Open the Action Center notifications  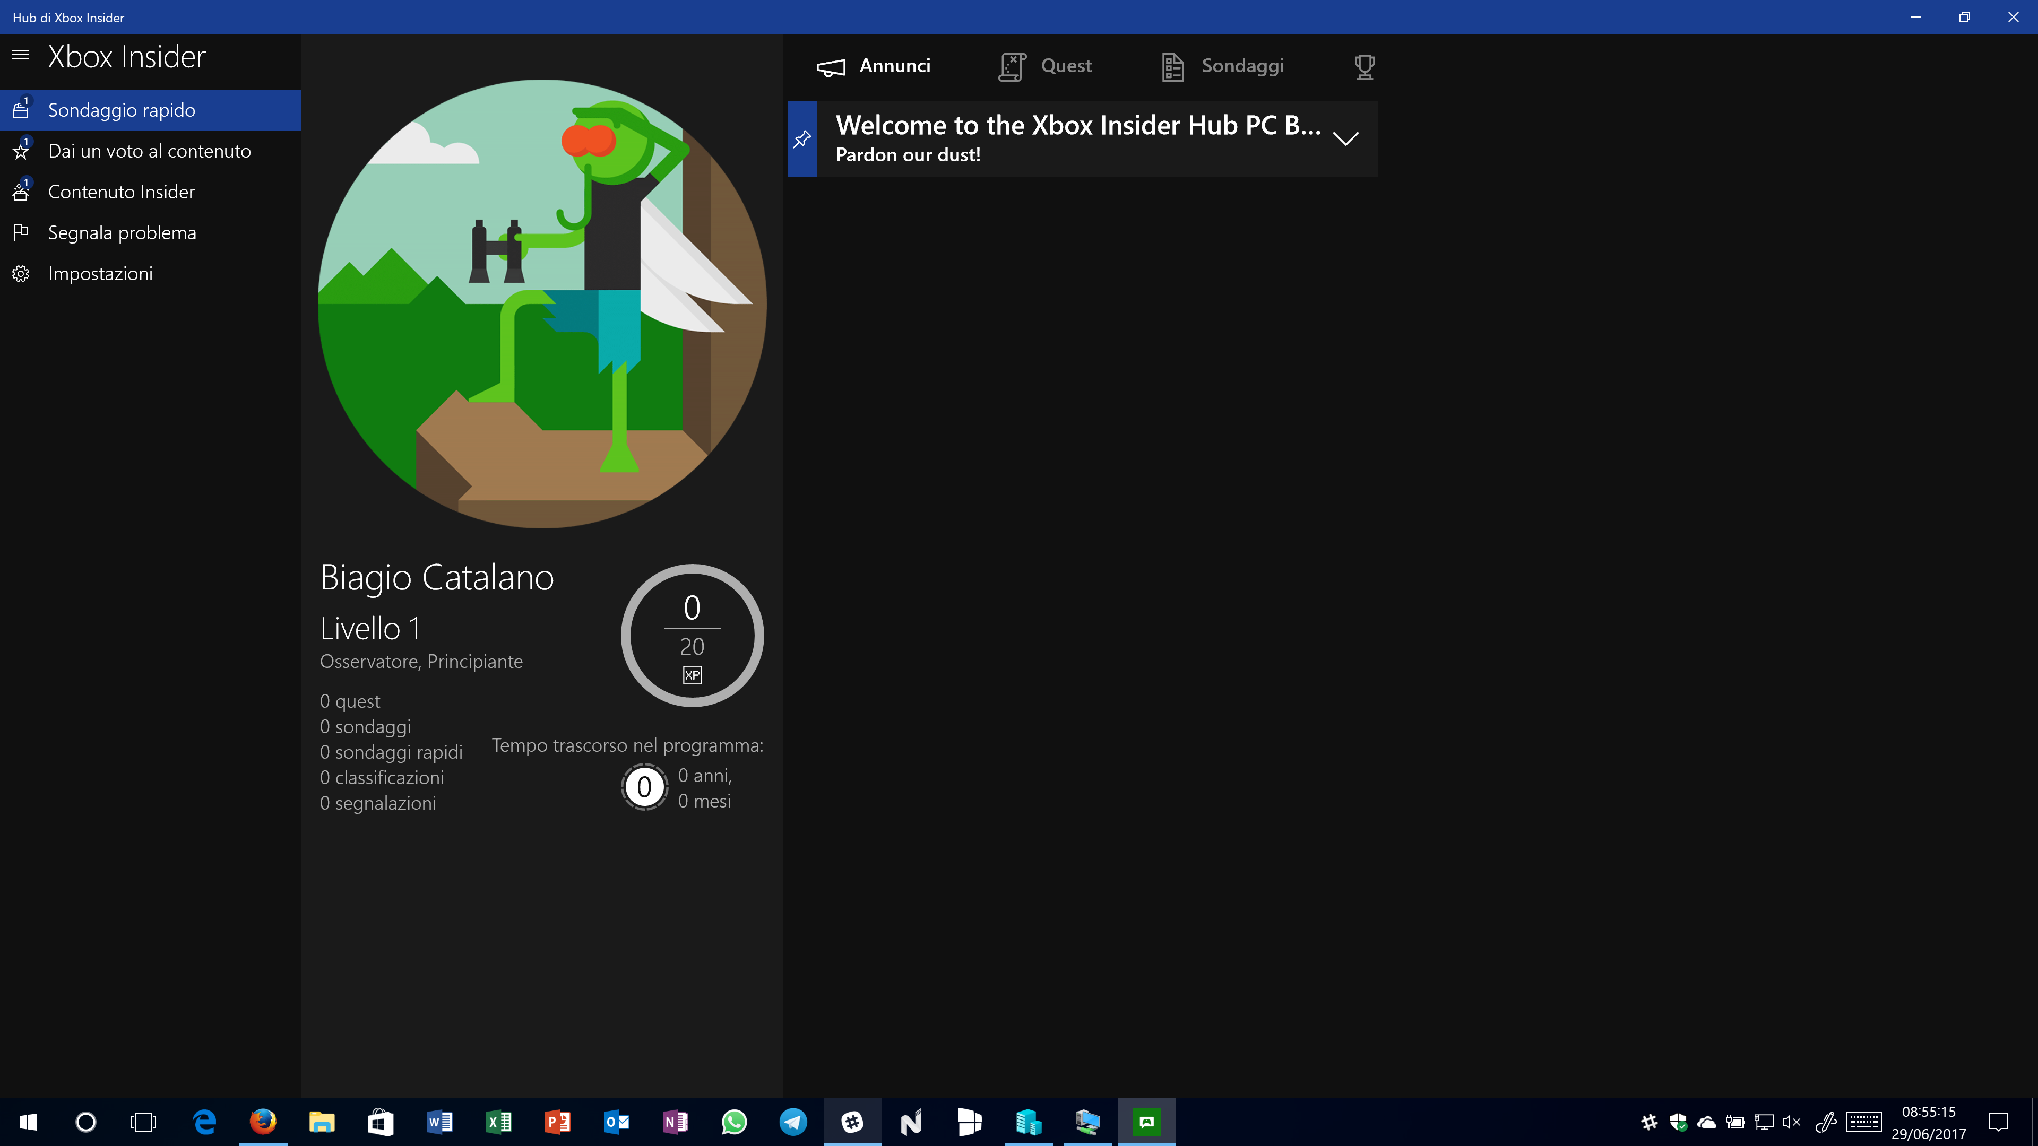1999,1122
